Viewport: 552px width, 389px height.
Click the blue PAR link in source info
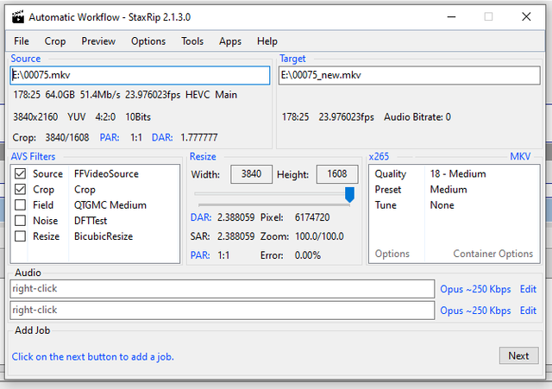[x=110, y=137]
